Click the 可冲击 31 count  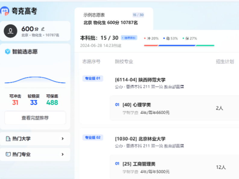tap(15, 100)
